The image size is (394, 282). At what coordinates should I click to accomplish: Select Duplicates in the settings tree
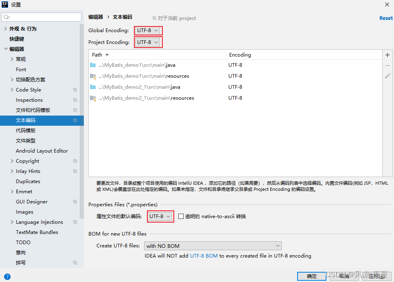tap(28, 181)
